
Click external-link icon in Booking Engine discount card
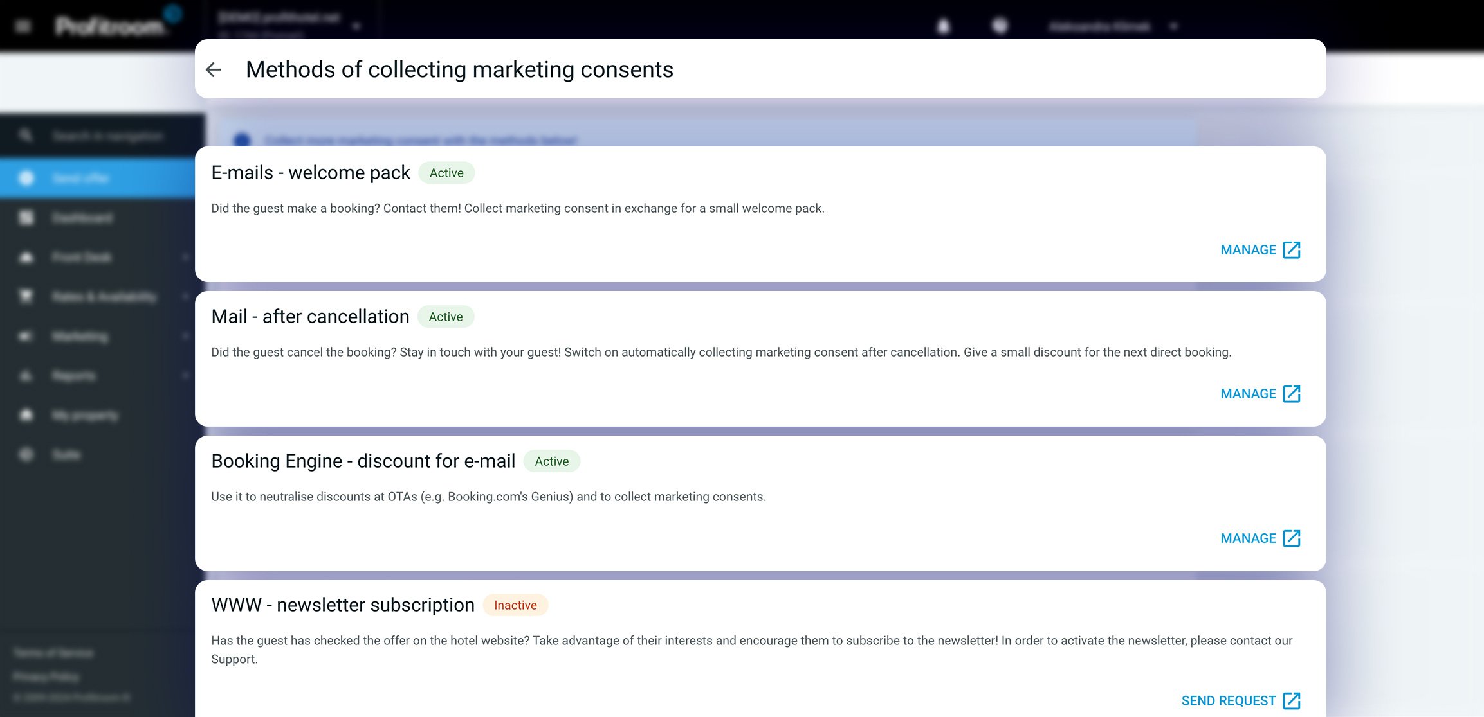[1291, 538]
